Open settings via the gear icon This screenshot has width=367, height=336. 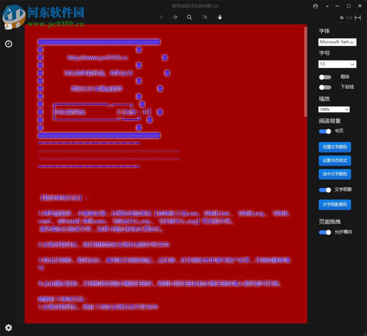pyautogui.click(x=9, y=328)
